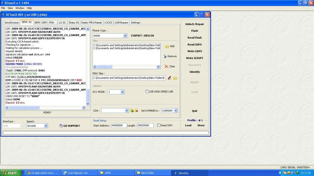Image resolution: width=314 pixels, height=176 pixels.
Task: Click the MISC files browse folder icon
Action: pos(175,78)
